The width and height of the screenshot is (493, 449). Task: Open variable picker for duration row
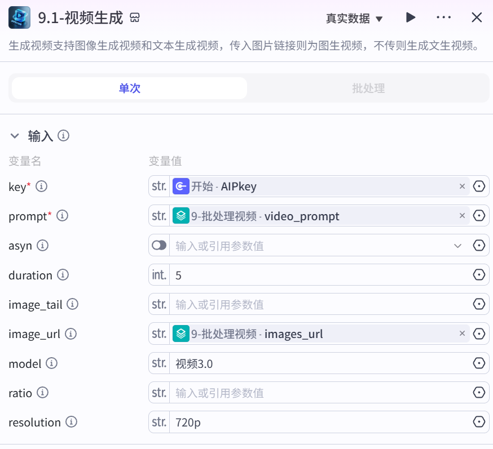(479, 275)
